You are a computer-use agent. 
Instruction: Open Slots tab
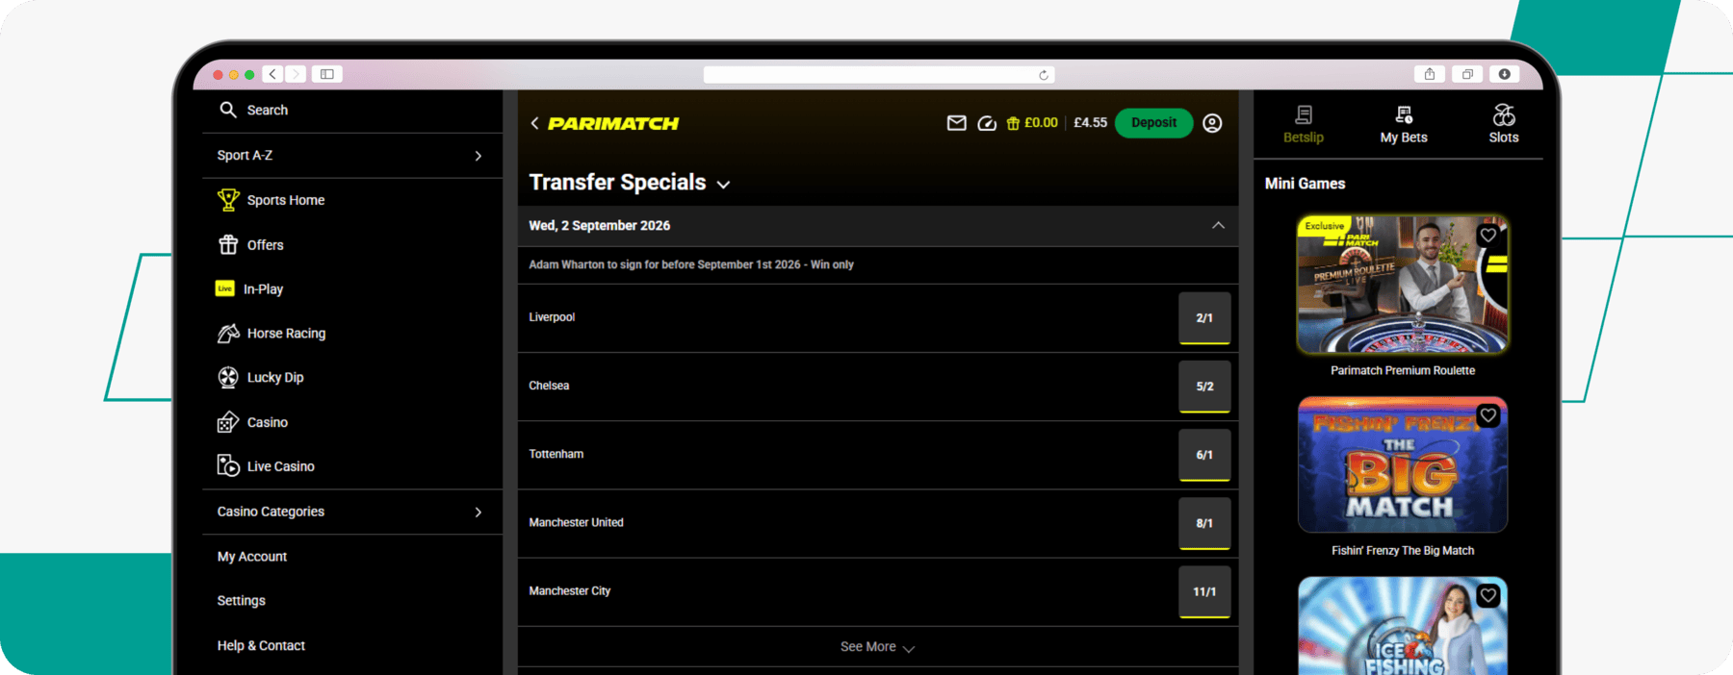(1504, 124)
